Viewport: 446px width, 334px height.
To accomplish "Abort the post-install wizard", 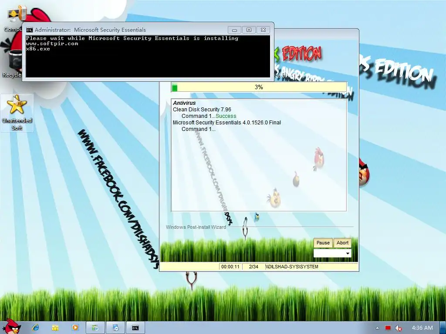I will pyautogui.click(x=342, y=243).
